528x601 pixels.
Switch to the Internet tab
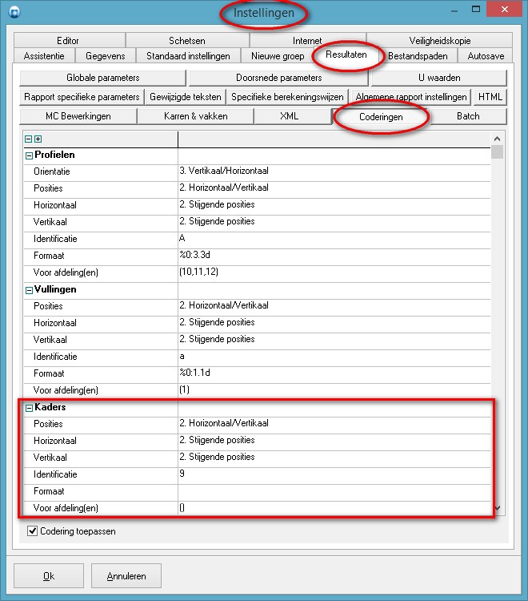pos(308,41)
